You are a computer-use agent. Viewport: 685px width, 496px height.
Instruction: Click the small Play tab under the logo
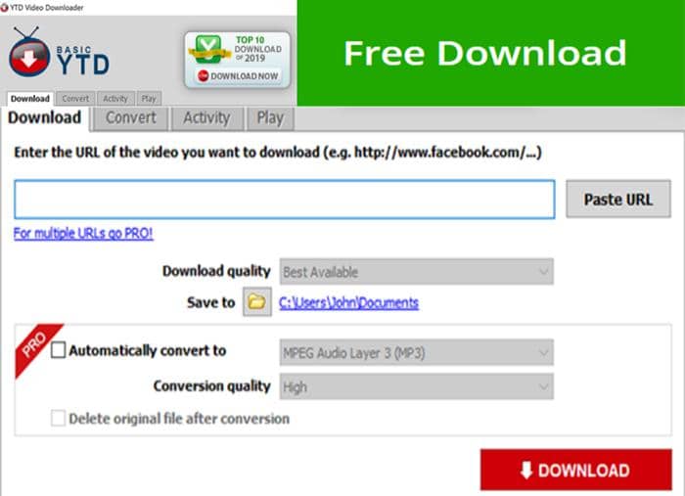[x=149, y=99]
